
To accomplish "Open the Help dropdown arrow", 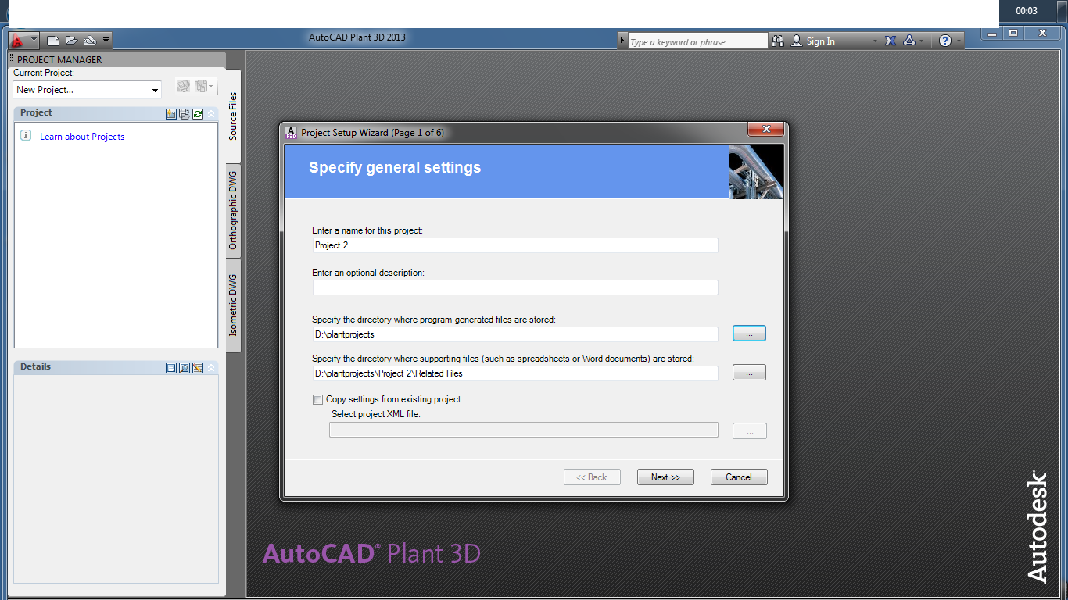I will click(959, 41).
